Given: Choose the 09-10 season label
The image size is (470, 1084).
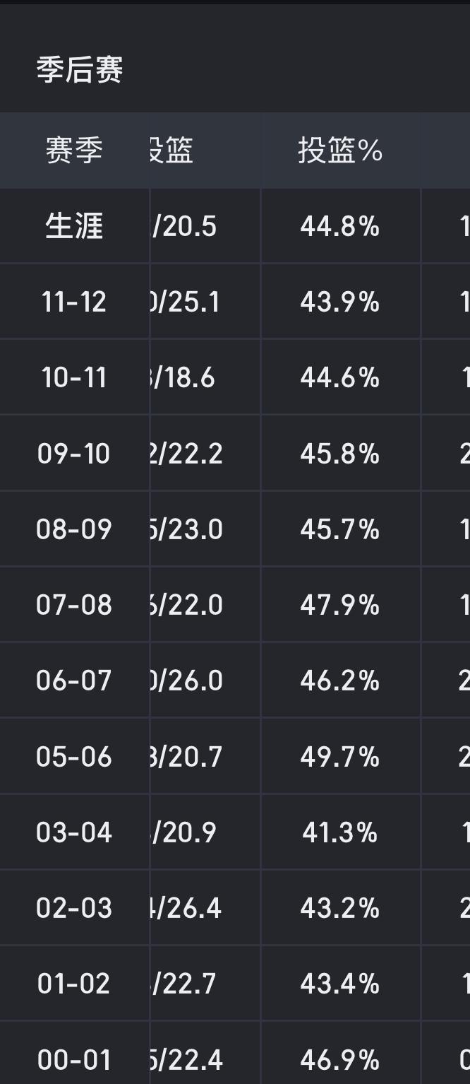Looking at the screenshot, I should 74,453.
